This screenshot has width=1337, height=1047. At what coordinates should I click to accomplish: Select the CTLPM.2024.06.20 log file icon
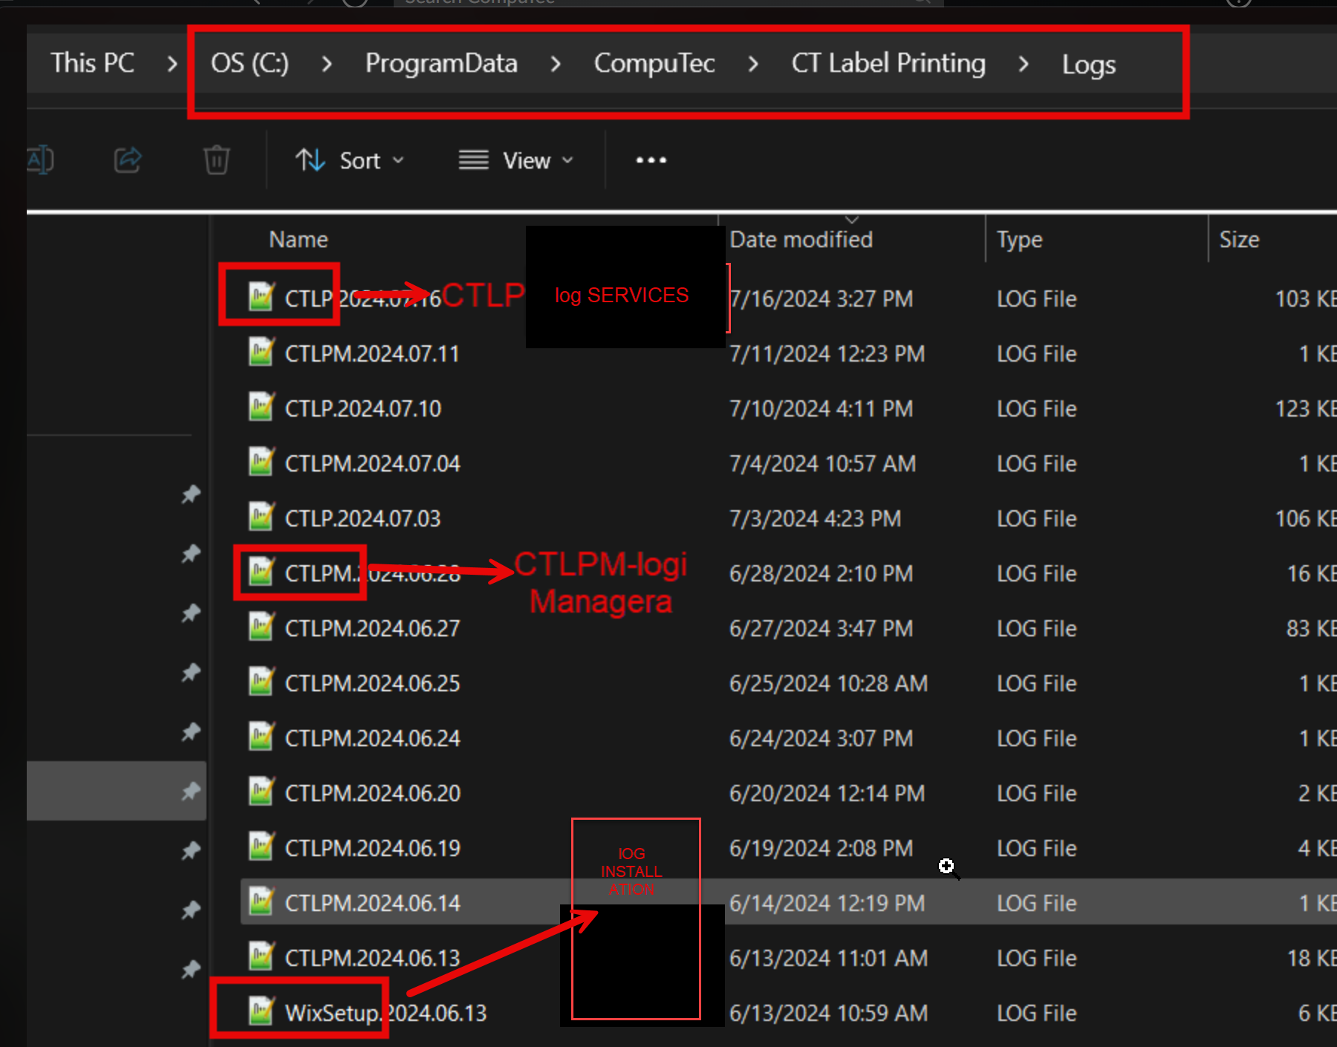click(261, 792)
